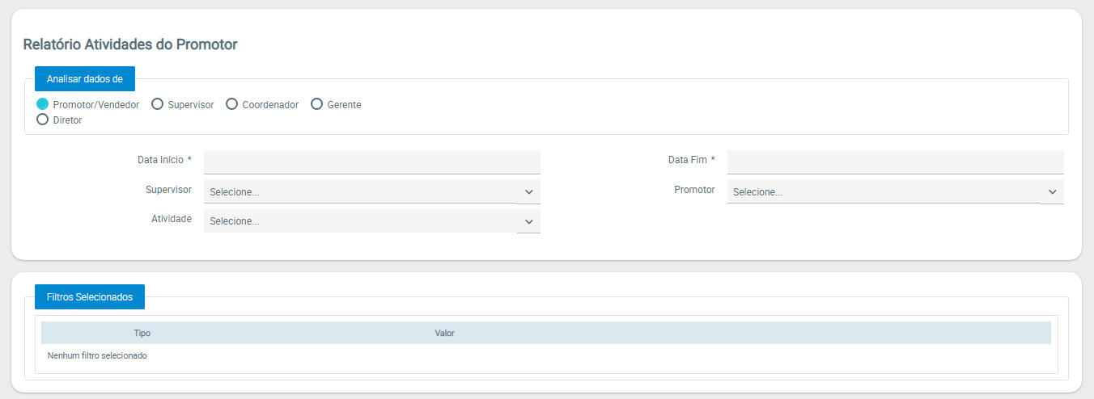Click the Data Fim date field
The height and width of the screenshot is (399, 1094).
coord(895,162)
